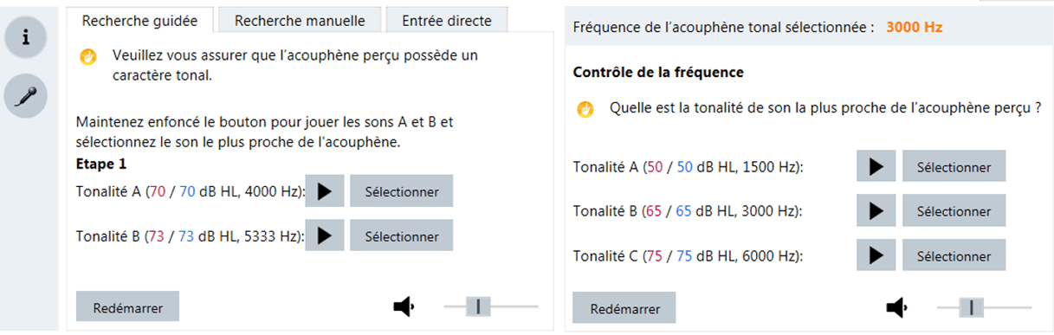Play Tonalité B at 3000 Hz

[876, 210]
